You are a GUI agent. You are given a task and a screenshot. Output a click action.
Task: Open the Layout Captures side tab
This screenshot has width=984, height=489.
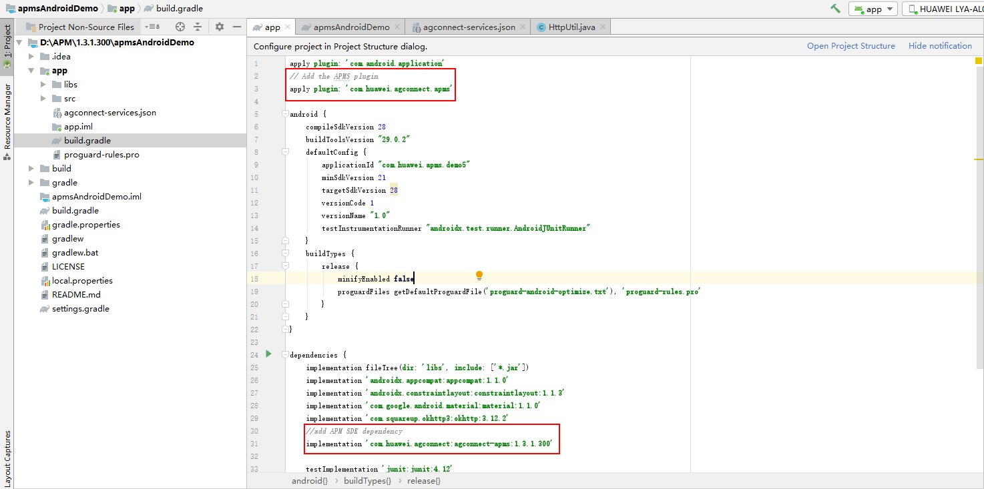tap(7, 458)
